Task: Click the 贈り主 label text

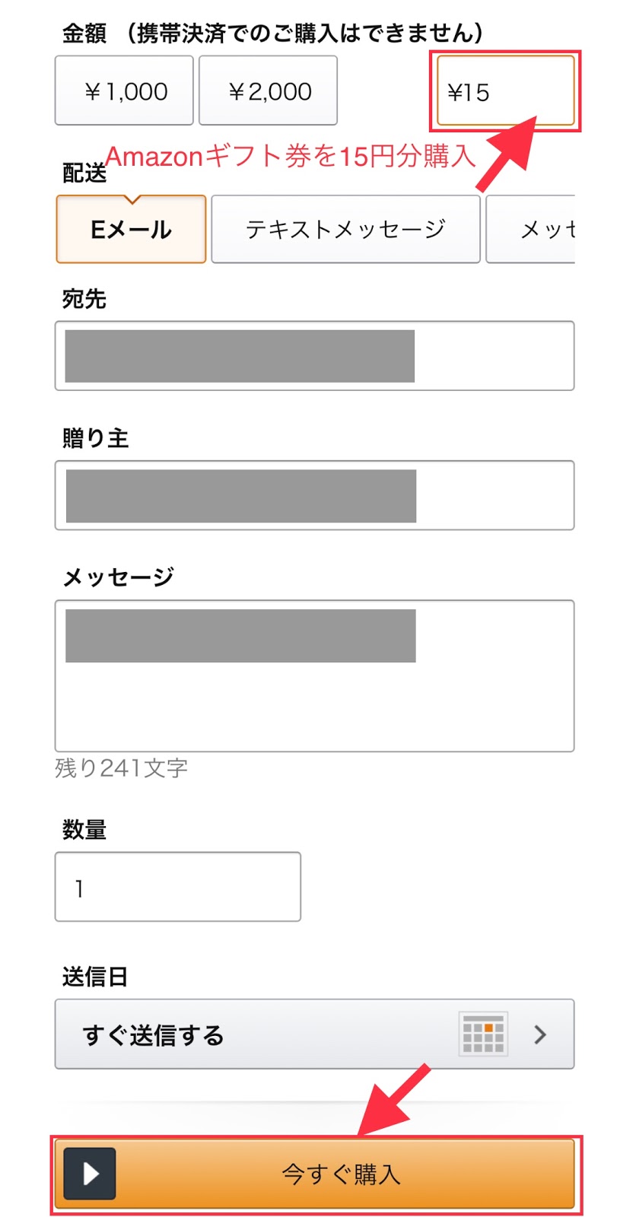Action: click(95, 438)
